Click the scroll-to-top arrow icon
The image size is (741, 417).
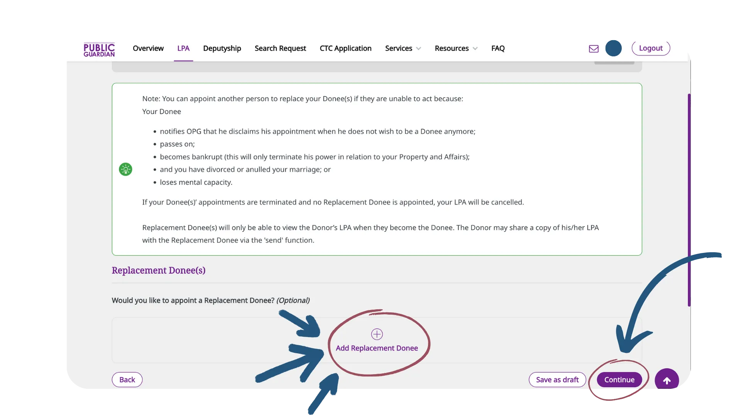point(667,379)
